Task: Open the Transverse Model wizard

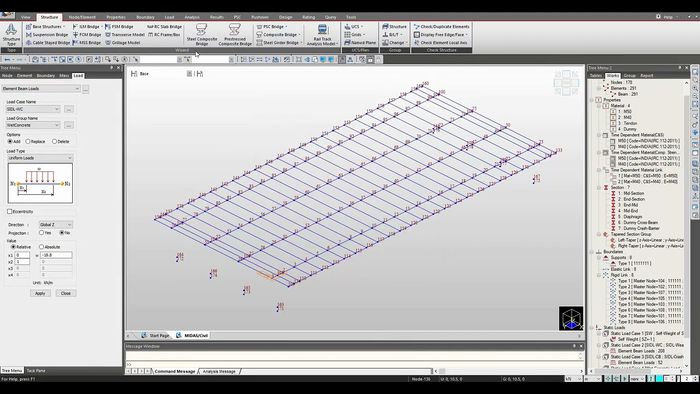Action: pyautogui.click(x=125, y=34)
